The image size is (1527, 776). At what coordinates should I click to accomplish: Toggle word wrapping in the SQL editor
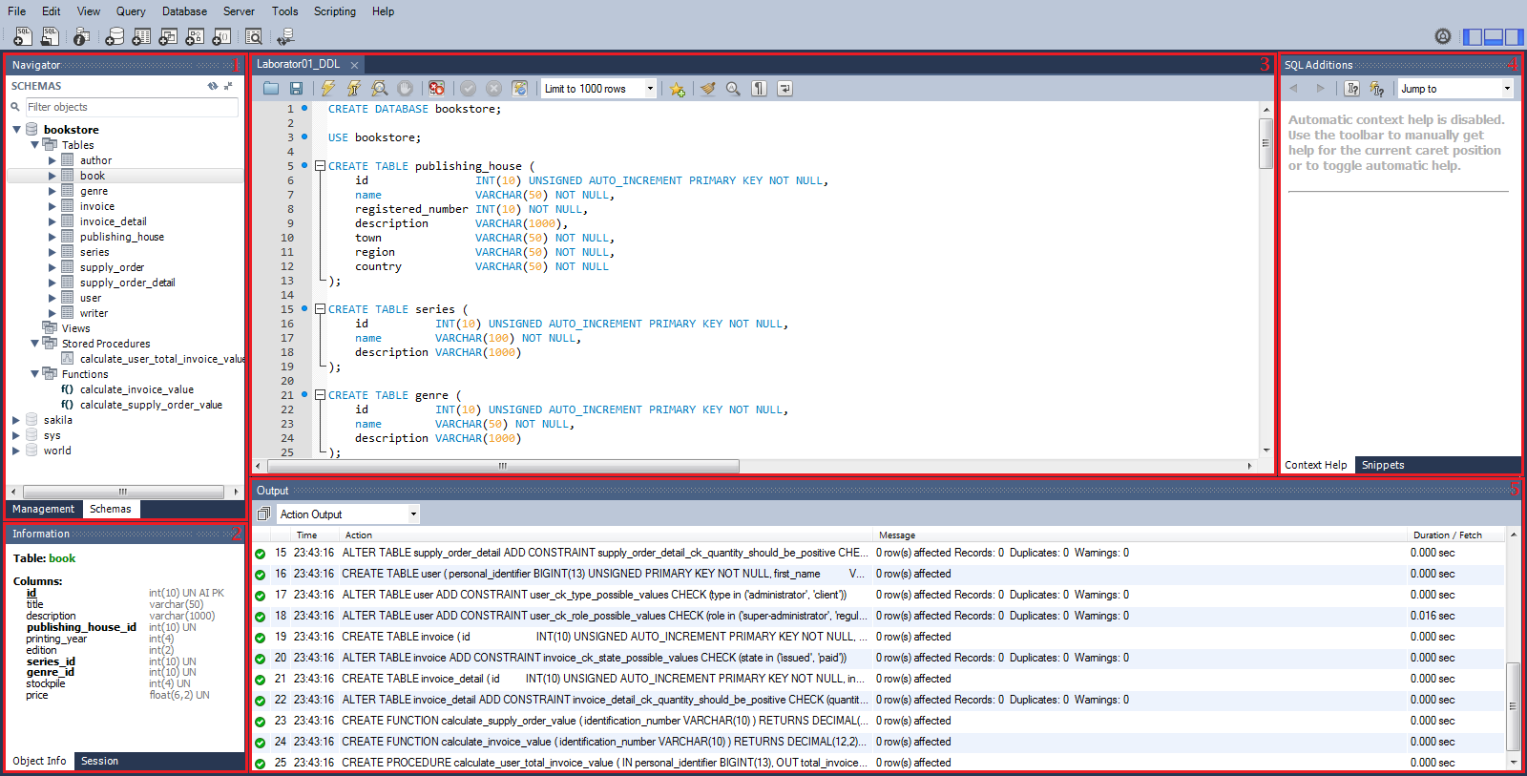(x=784, y=89)
